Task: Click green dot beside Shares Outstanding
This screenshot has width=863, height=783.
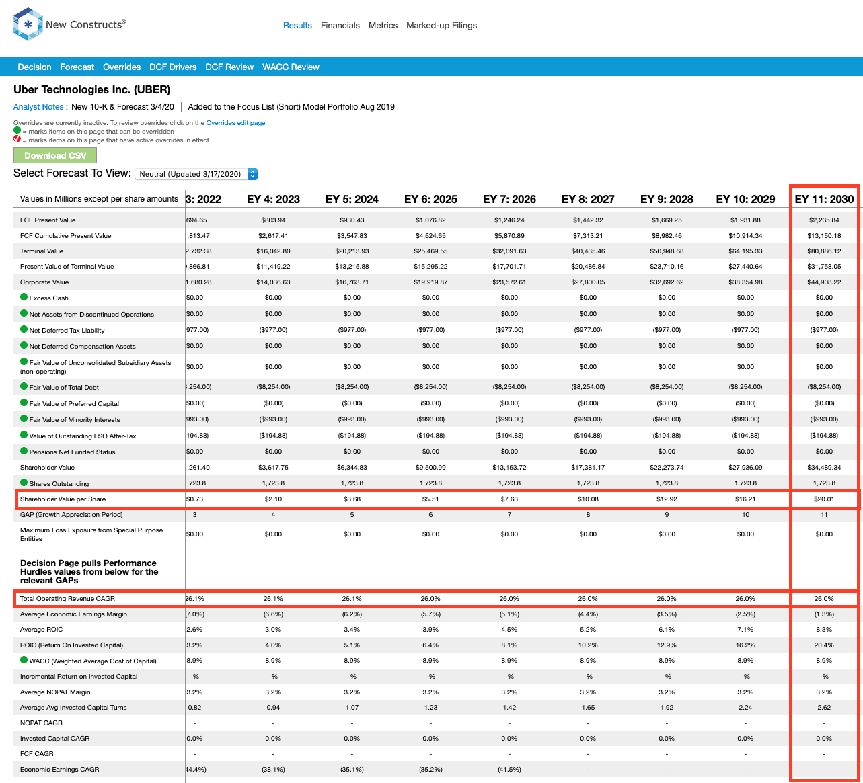Action: 24,483
